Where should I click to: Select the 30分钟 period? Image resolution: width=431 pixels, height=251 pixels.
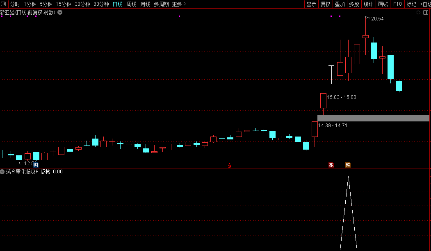click(82, 4)
